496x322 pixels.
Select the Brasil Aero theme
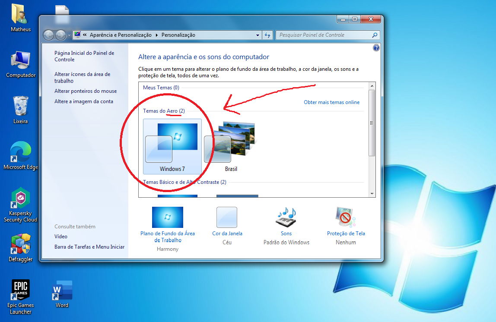(x=231, y=147)
